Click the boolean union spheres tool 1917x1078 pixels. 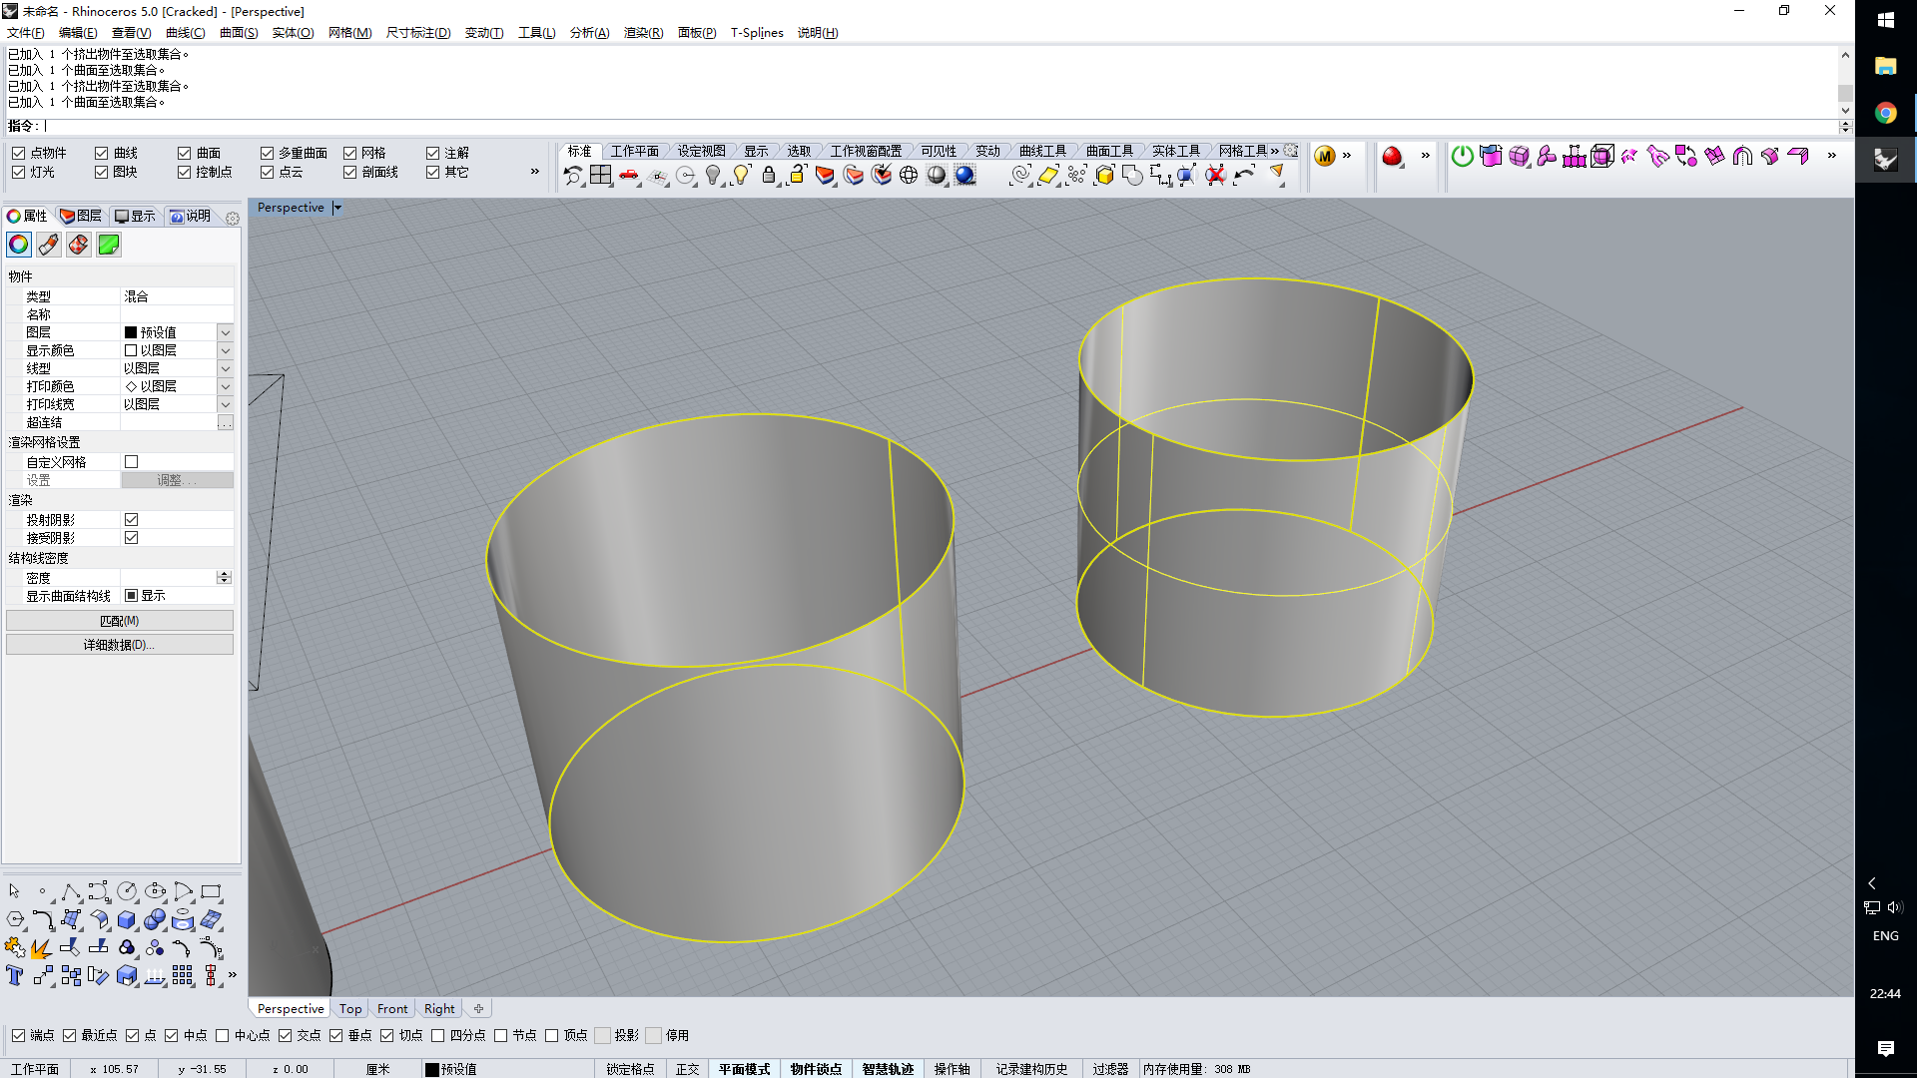tap(155, 919)
